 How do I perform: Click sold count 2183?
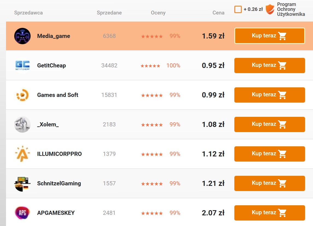tap(109, 124)
